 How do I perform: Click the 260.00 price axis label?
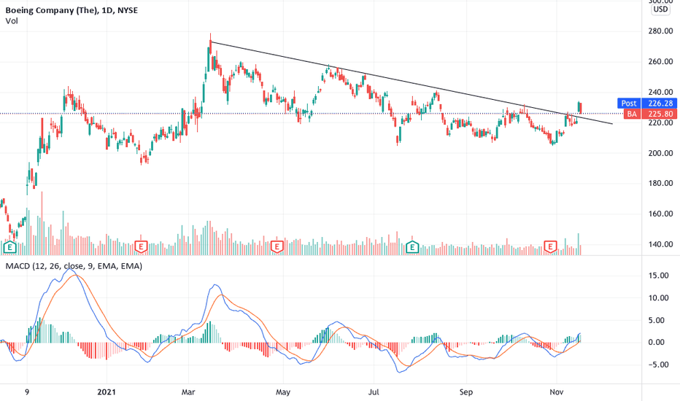[660, 61]
